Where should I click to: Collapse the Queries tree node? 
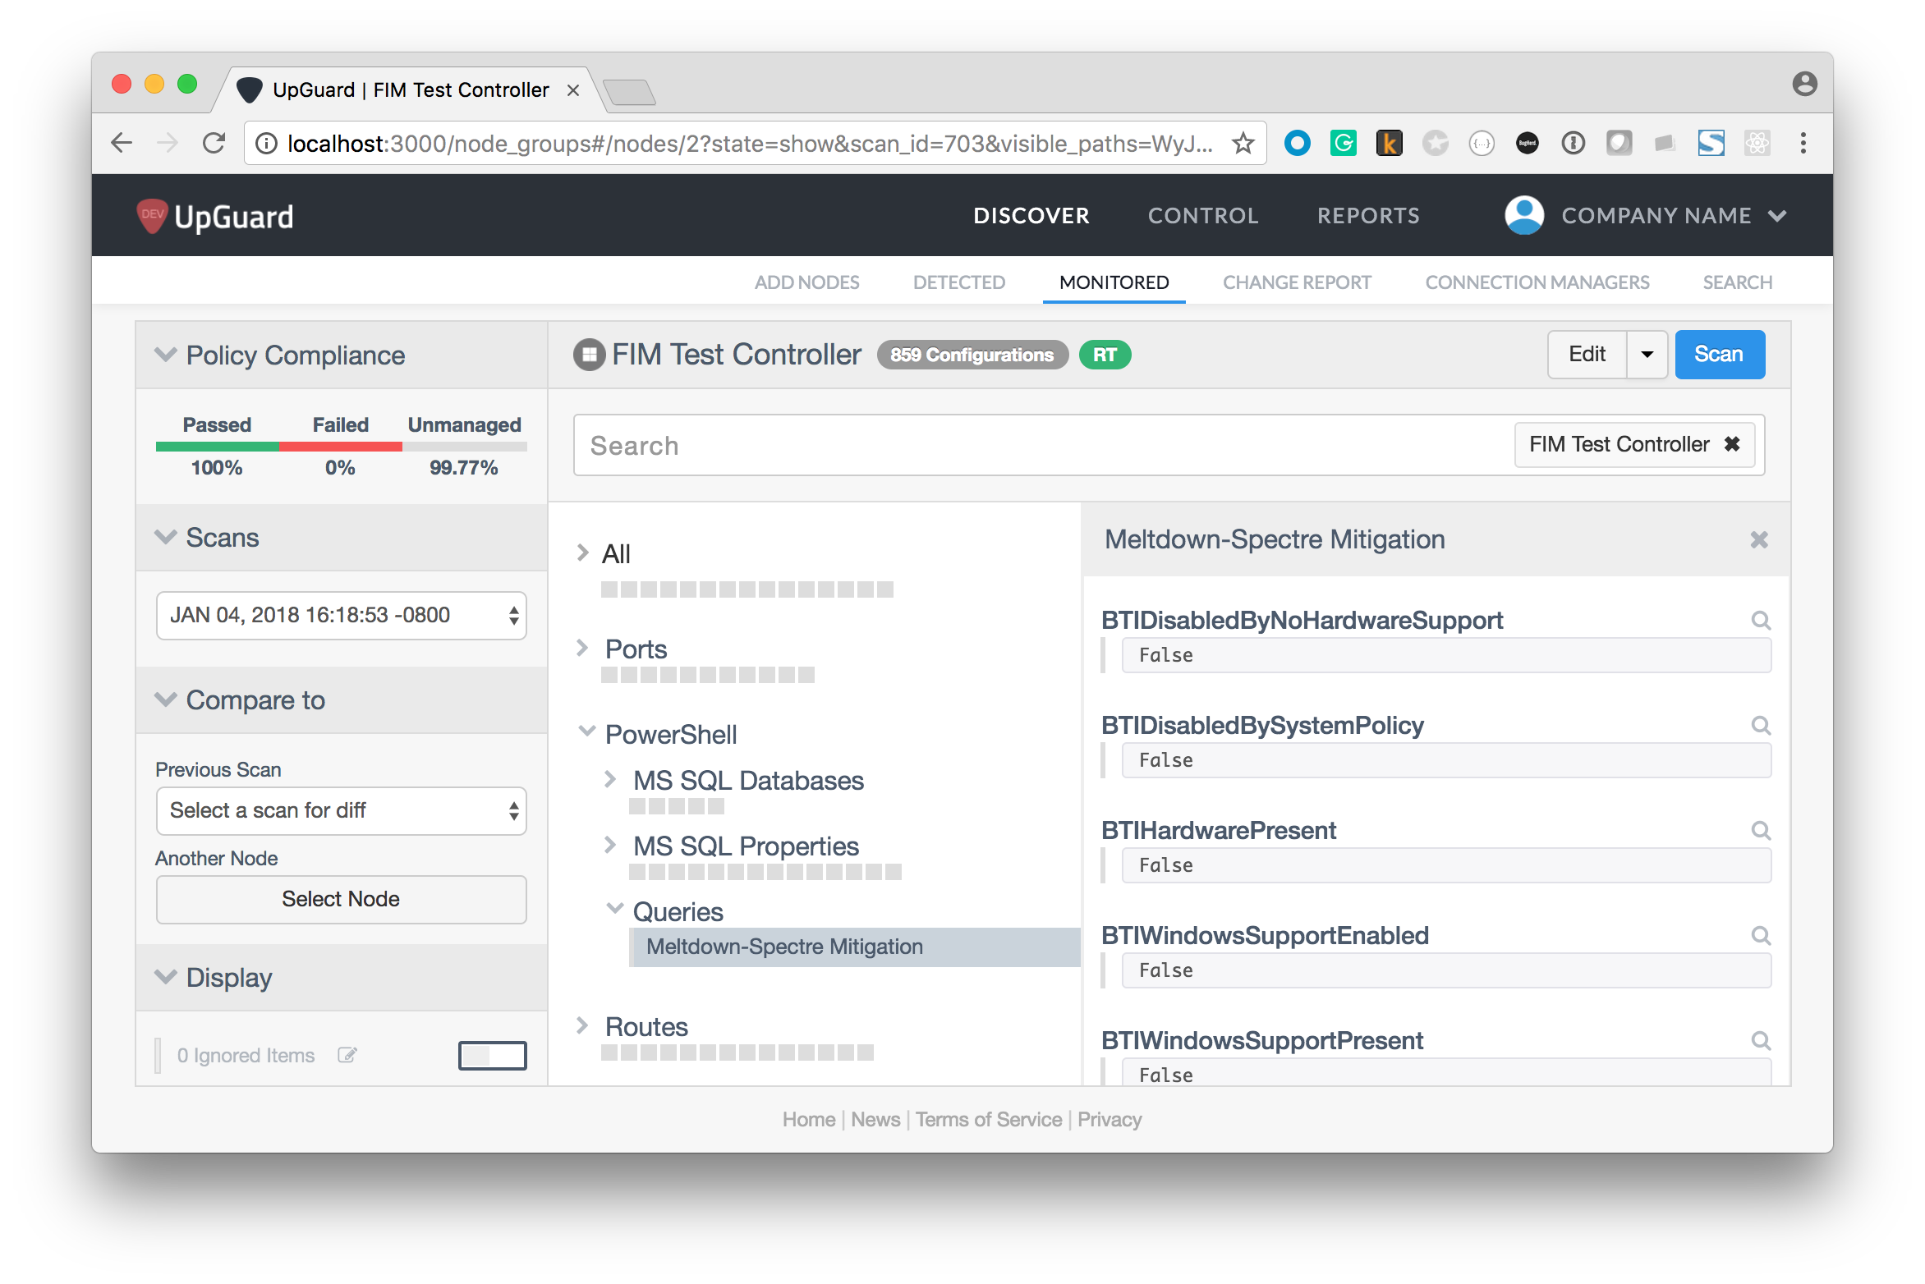click(614, 910)
